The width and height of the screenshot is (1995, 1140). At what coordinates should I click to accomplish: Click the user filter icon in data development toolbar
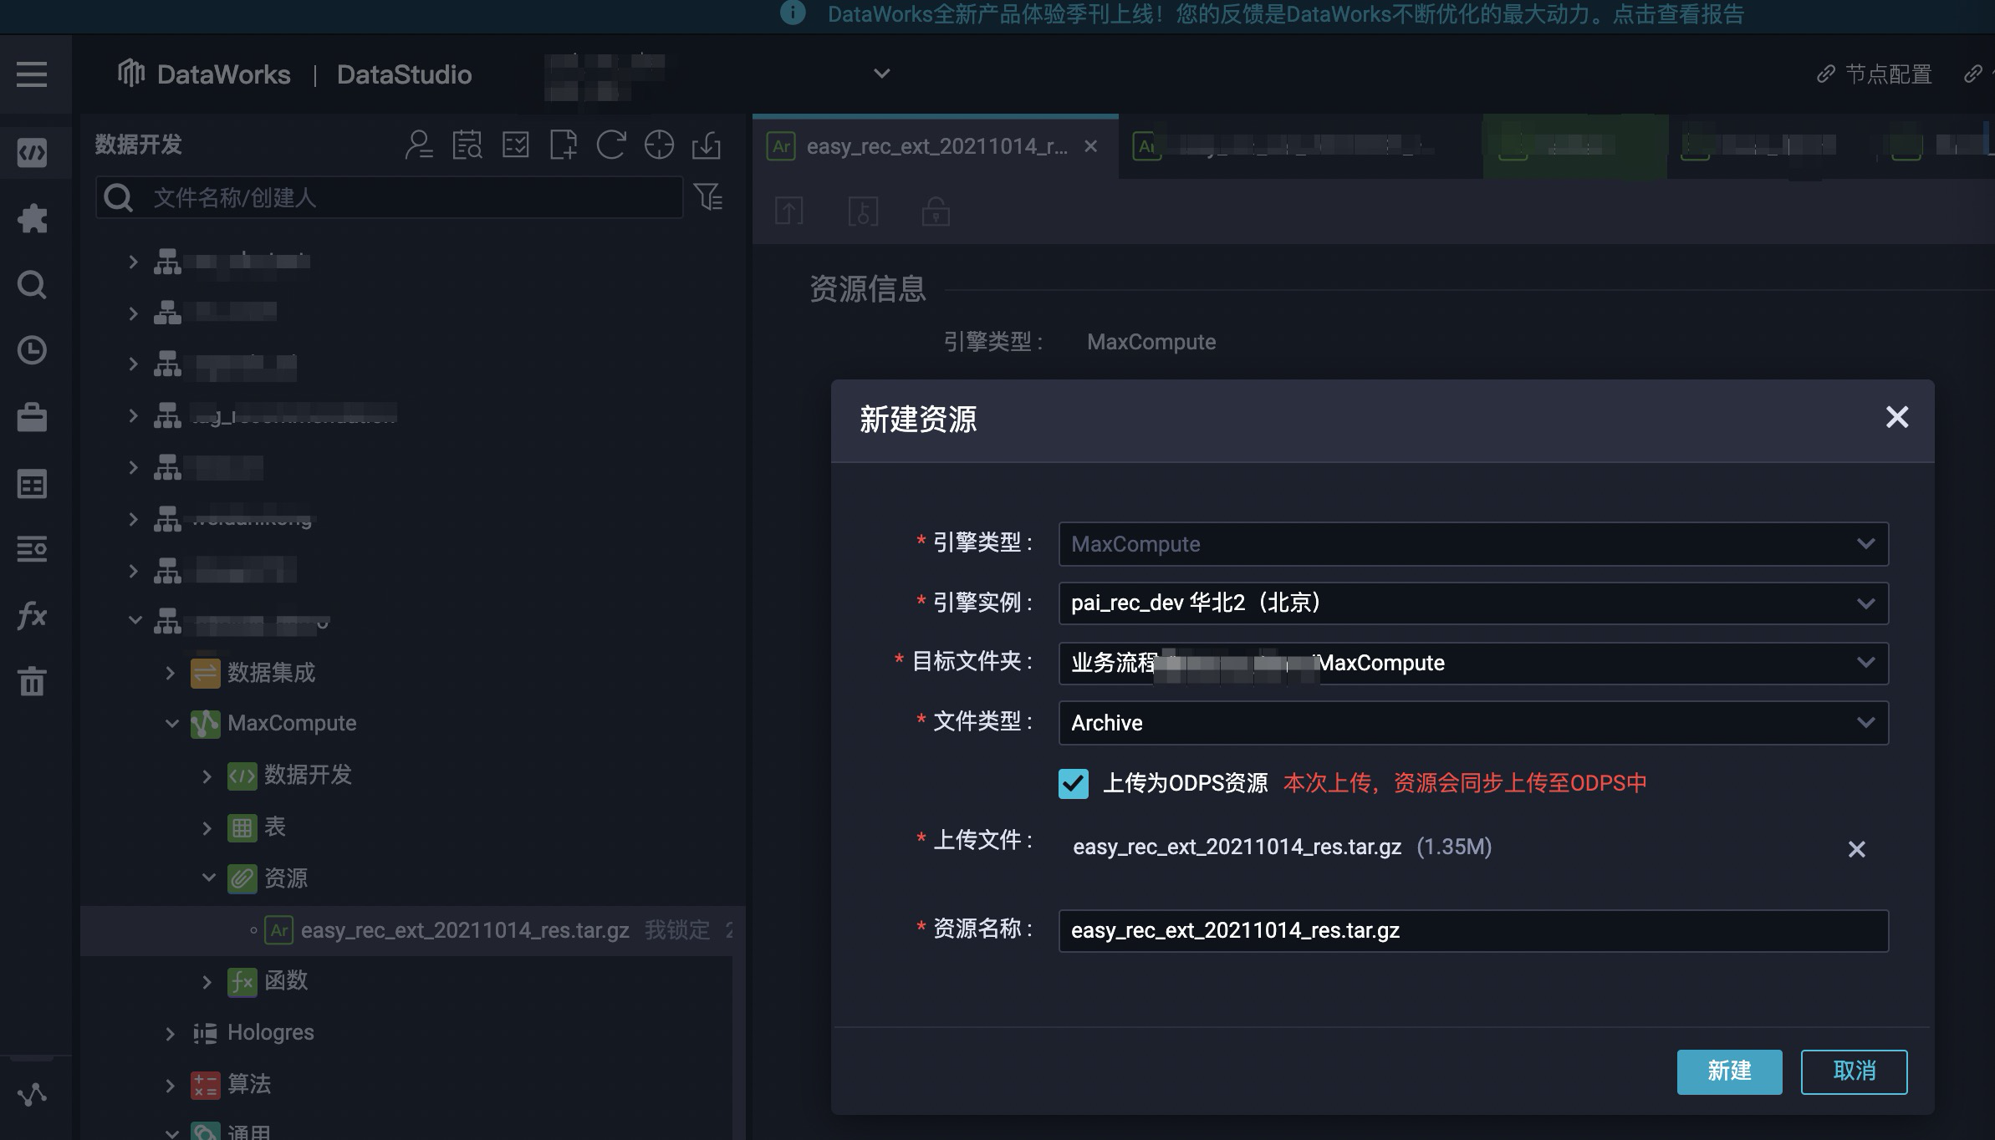click(x=419, y=145)
